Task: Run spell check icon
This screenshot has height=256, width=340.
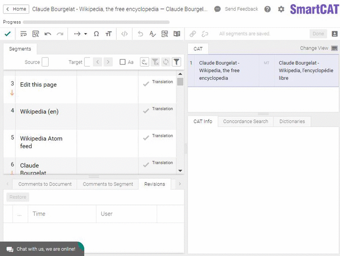Action: click(x=152, y=34)
